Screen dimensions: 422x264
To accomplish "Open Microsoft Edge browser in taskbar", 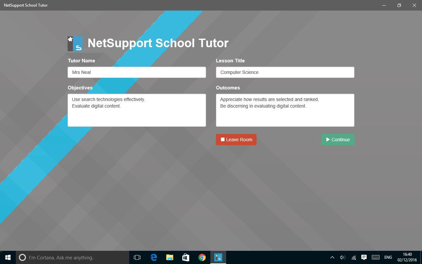I will tap(154, 257).
